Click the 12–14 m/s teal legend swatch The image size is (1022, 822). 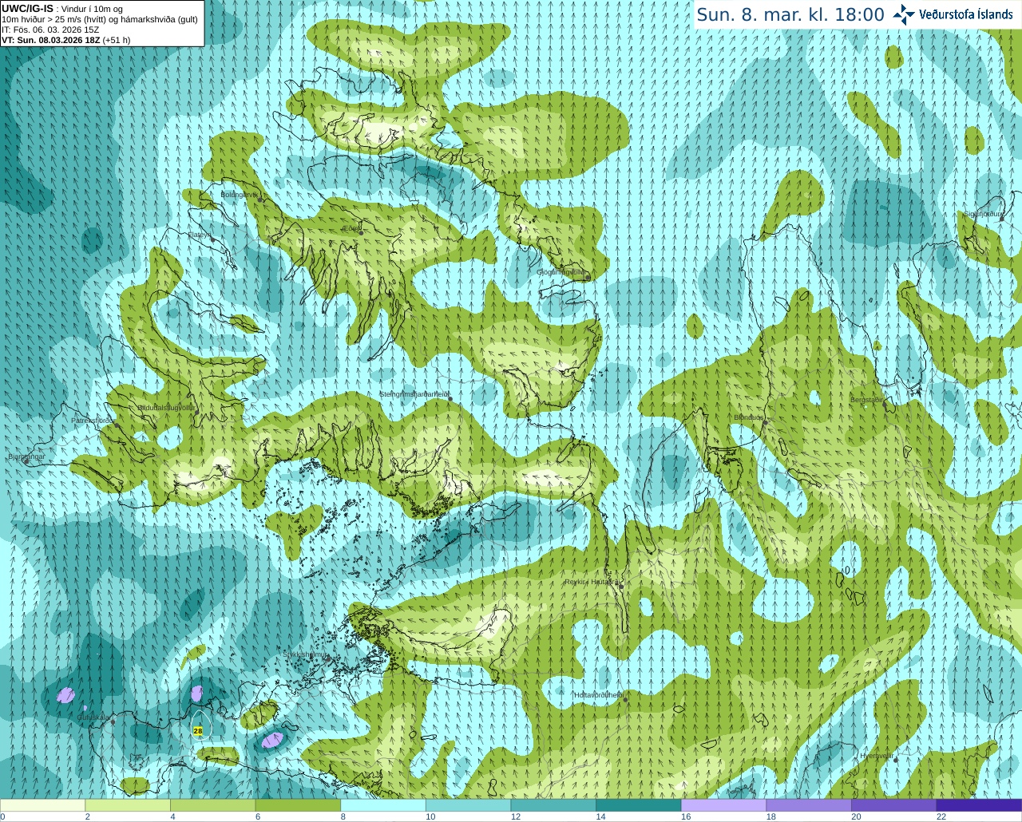click(x=553, y=805)
